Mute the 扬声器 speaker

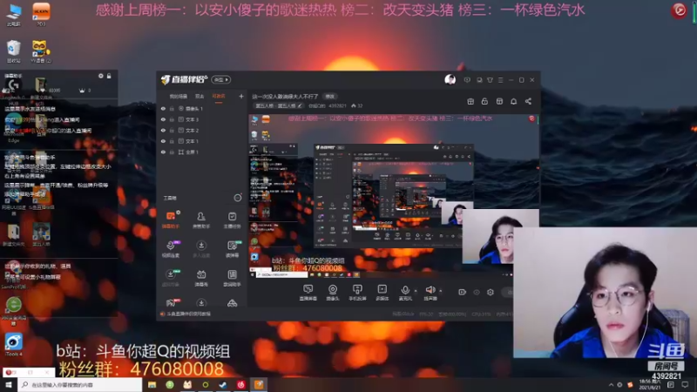[x=430, y=292]
